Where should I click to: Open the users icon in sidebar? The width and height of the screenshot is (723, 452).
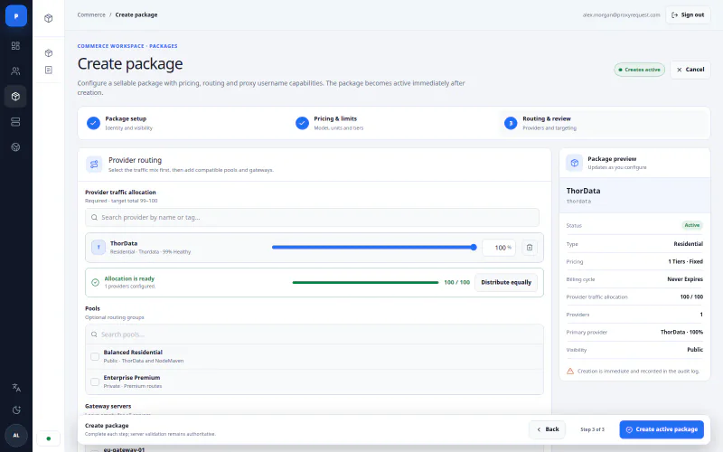[15, 71]
